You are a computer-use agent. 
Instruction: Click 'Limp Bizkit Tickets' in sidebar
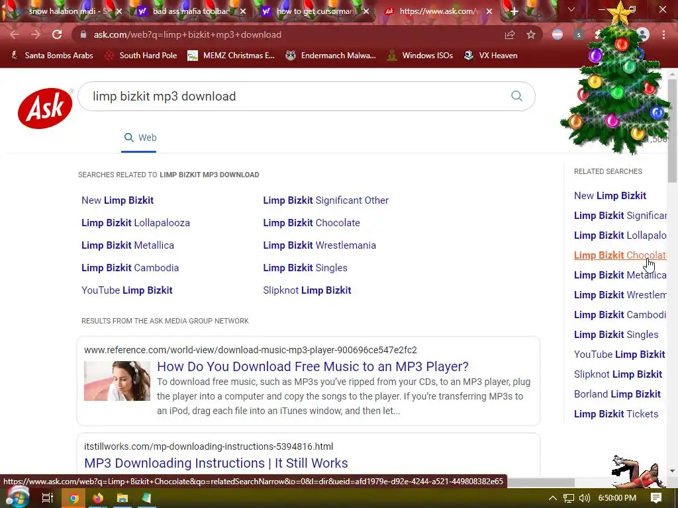[x=616, y=414]
